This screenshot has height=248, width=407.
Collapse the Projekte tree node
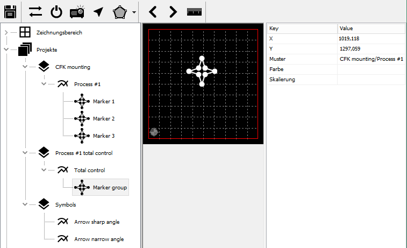[6, 49]
